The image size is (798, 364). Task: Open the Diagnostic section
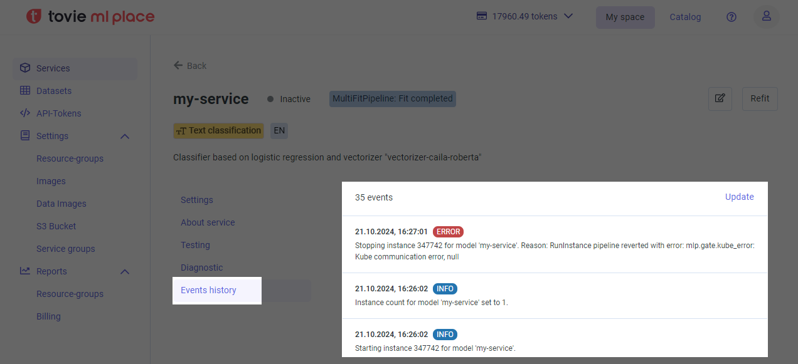201,268
